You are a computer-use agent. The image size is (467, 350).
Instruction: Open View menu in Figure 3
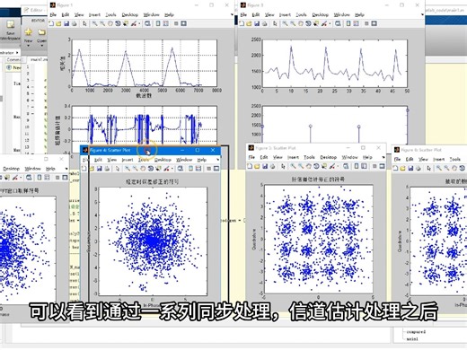(269, 14)
